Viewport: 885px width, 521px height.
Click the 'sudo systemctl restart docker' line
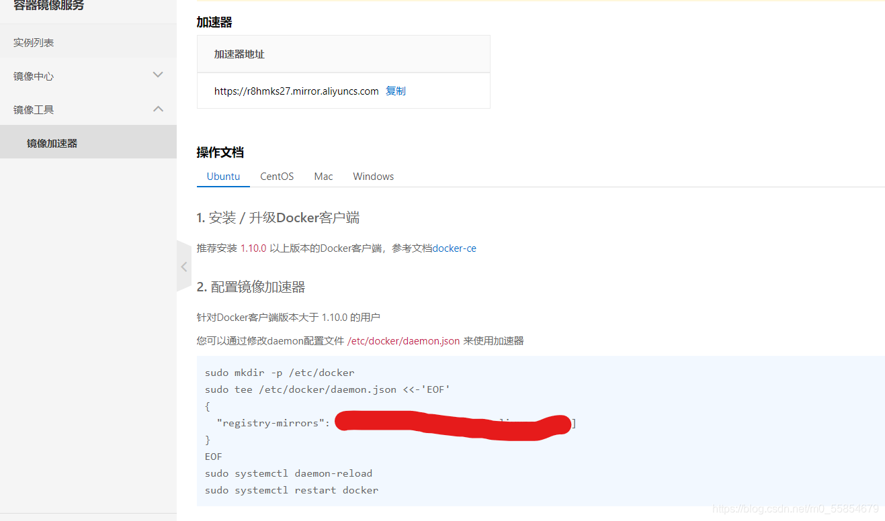click(292, 489)
